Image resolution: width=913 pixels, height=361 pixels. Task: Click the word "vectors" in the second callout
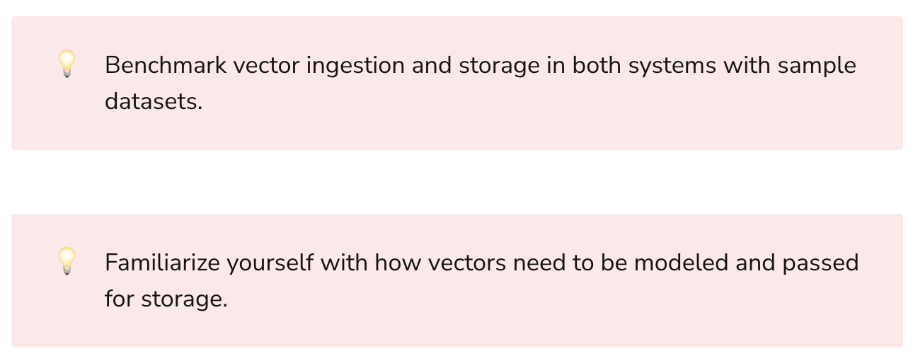tap(466, 263)
